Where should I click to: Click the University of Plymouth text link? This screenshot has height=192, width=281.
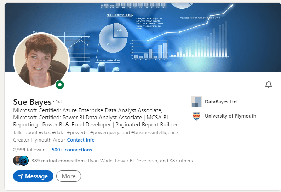[230, 116]
